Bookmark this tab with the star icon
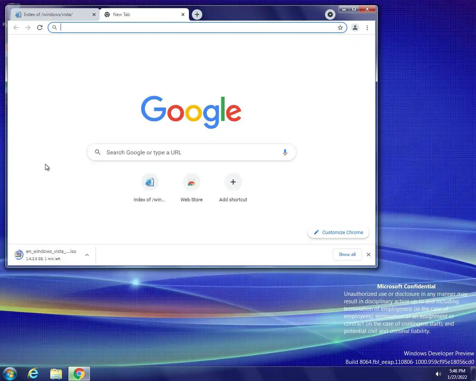This screenshot has width=476, height=381. tap(340, 28)
